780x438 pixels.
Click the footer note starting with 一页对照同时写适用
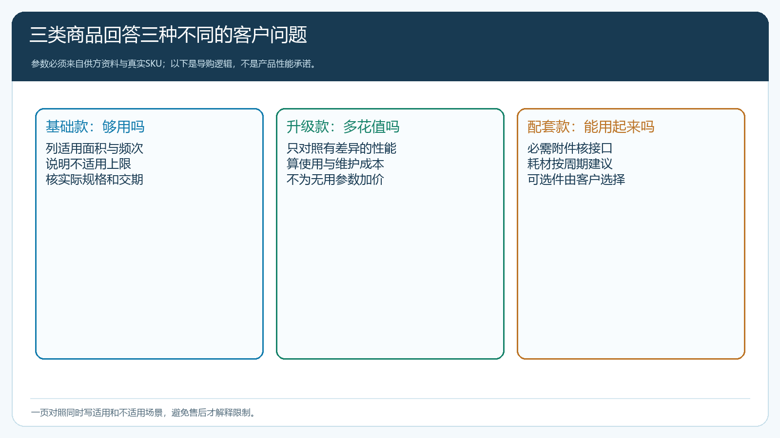(x=144, y=413)
